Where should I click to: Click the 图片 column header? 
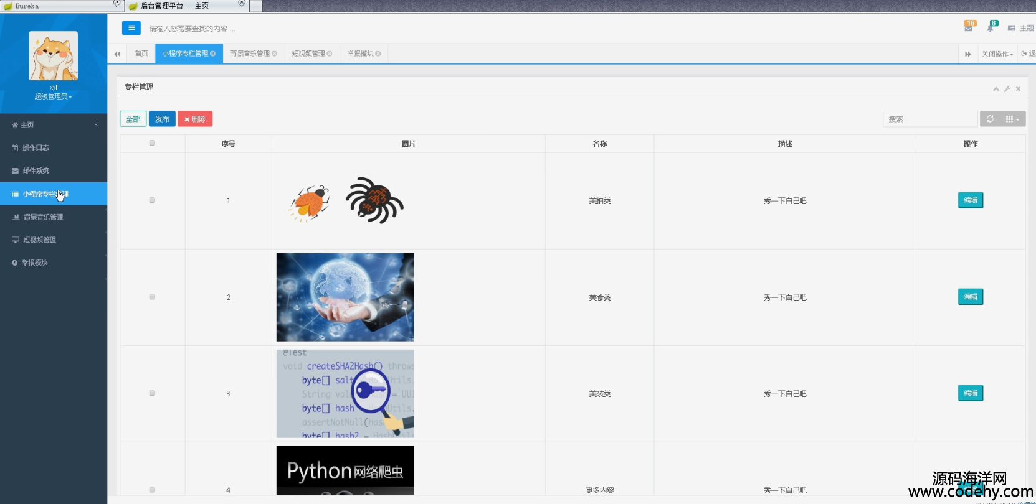pos(409,144)
